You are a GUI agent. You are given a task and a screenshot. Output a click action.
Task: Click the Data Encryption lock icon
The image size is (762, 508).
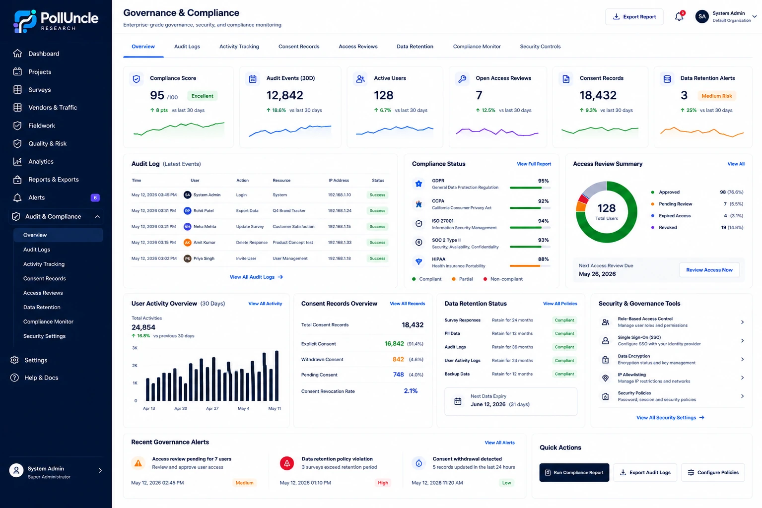606,359
